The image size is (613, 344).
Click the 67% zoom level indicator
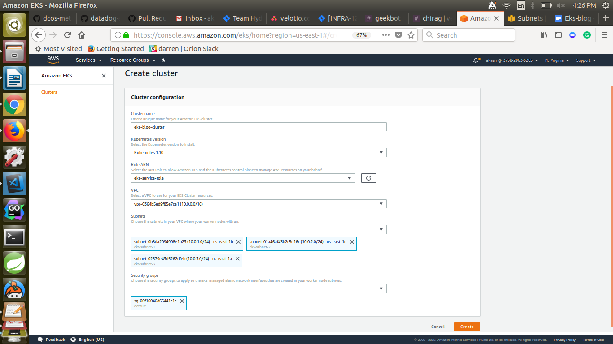coord(362,35)
